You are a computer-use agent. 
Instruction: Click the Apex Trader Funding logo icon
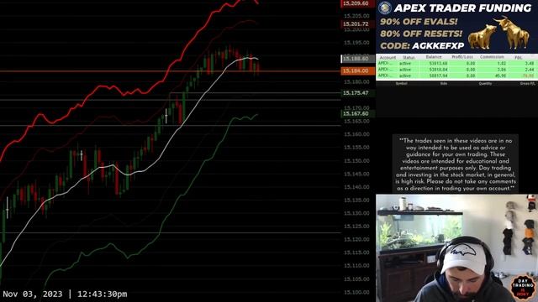click(385, 8)
